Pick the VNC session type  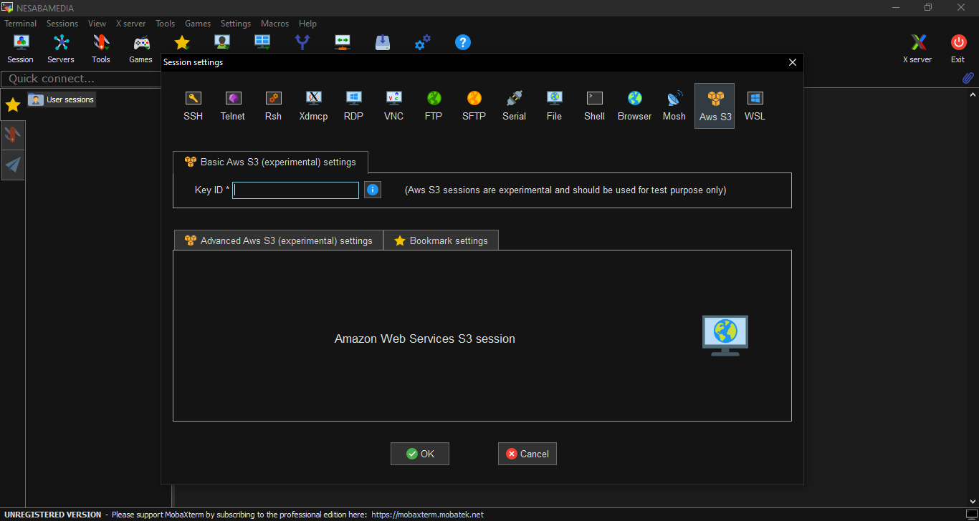[393, 105]
